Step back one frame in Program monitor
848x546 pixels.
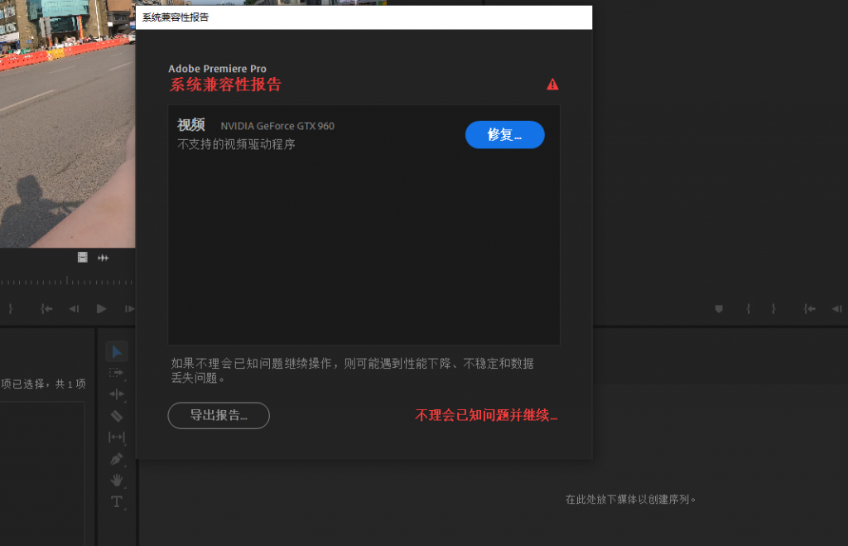pyautogui.click(x=836, y=308)
